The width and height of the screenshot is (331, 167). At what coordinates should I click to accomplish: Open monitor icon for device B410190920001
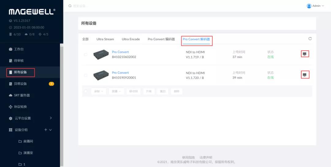(x=304, y=75)
